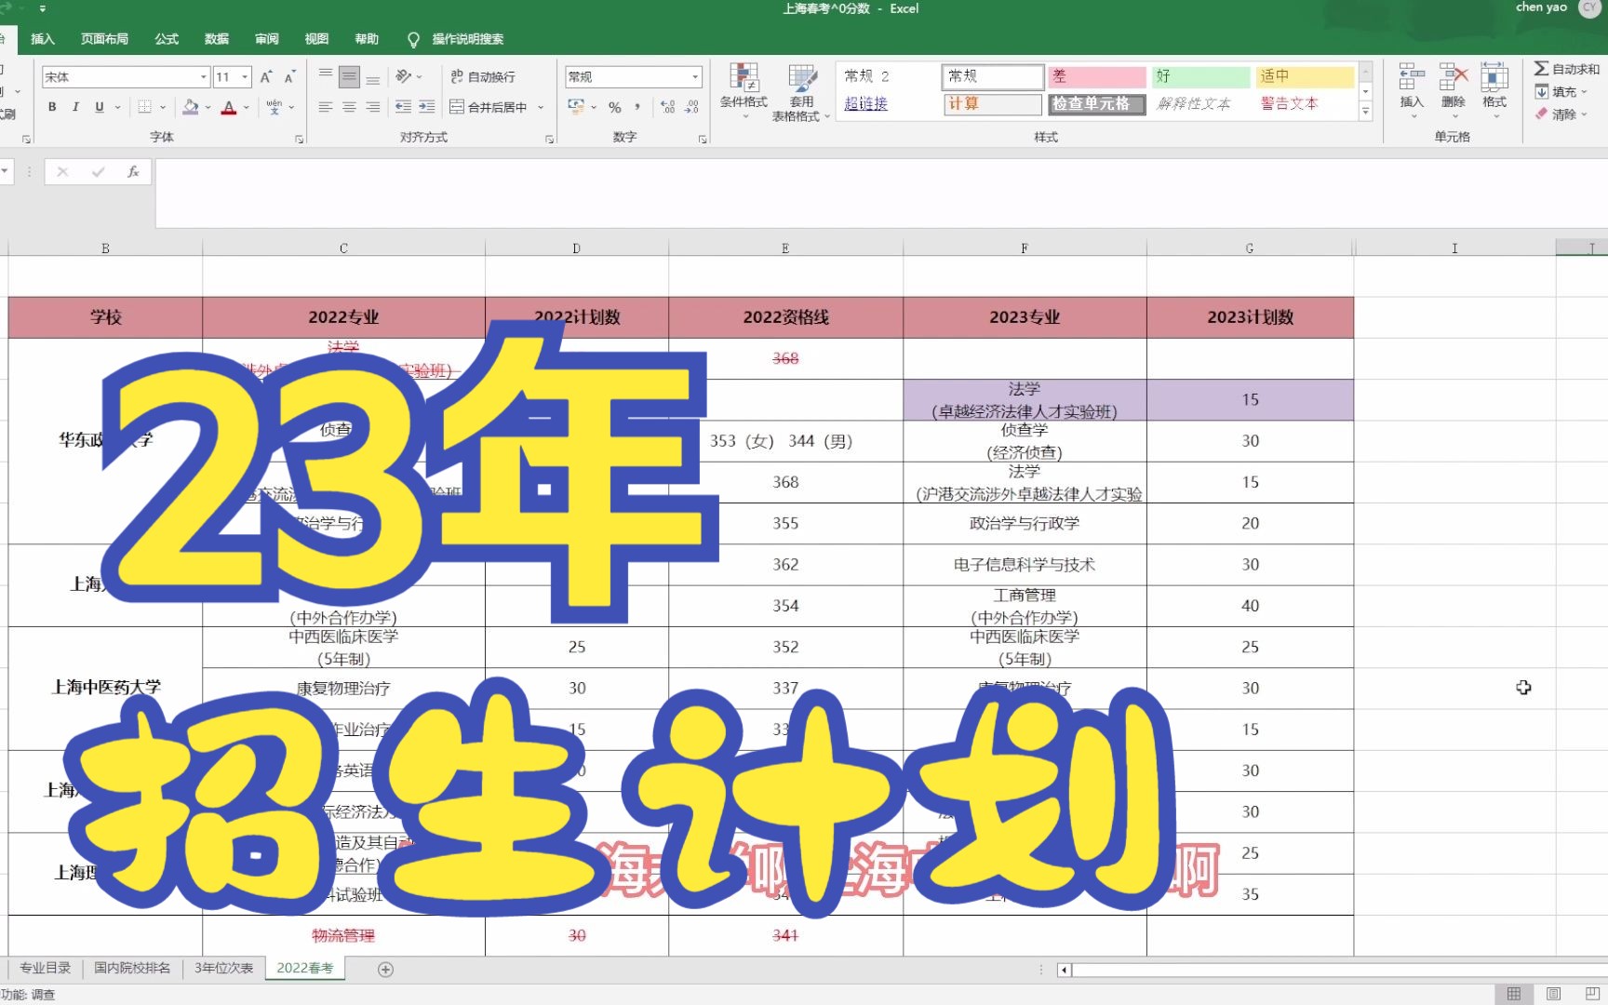Viewport: 1608px width, 1005px height.
Task: Open the font name 宋体 dropdown
Action: click(203, 76)
